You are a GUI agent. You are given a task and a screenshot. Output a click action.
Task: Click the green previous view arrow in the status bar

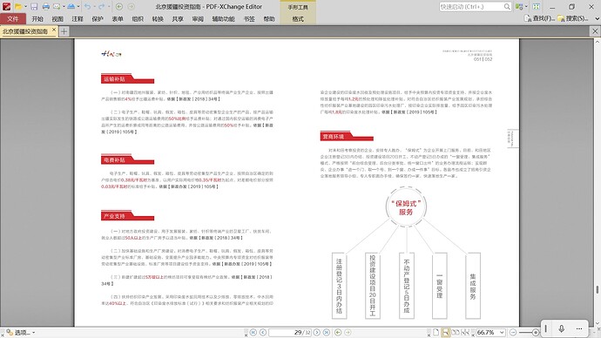[x=338, y=332]
